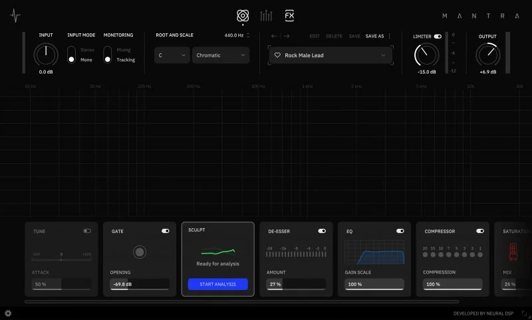The height and width of the screenshot is (320, 532).
Task: Click the SAVE preset button
Action: 354,36
